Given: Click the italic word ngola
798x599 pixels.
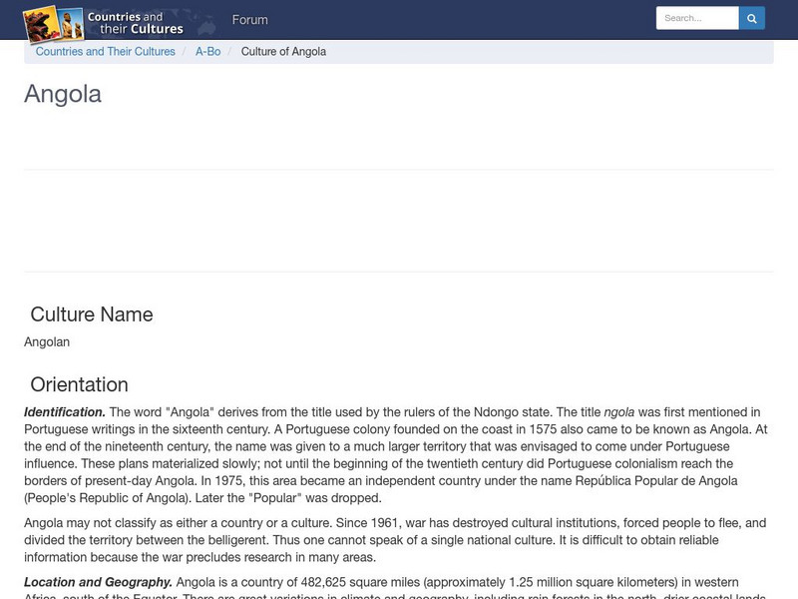Looking at the screenshot, I should click(618, 412).
